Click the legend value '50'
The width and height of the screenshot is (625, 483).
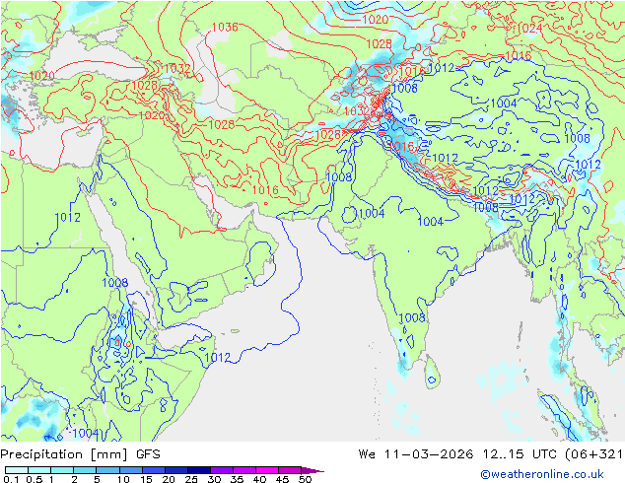point(305,479)
